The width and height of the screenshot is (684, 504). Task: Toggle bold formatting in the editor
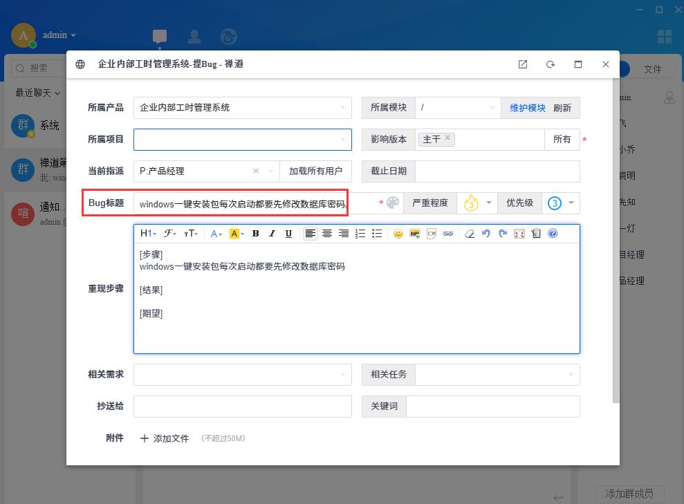tap(255, 234)
